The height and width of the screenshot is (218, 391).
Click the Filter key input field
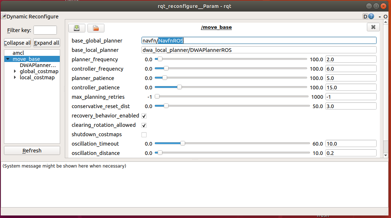coord(45,30)
